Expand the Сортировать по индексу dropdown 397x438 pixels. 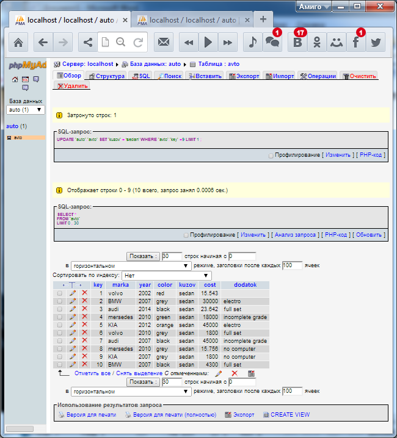point(166,276)
